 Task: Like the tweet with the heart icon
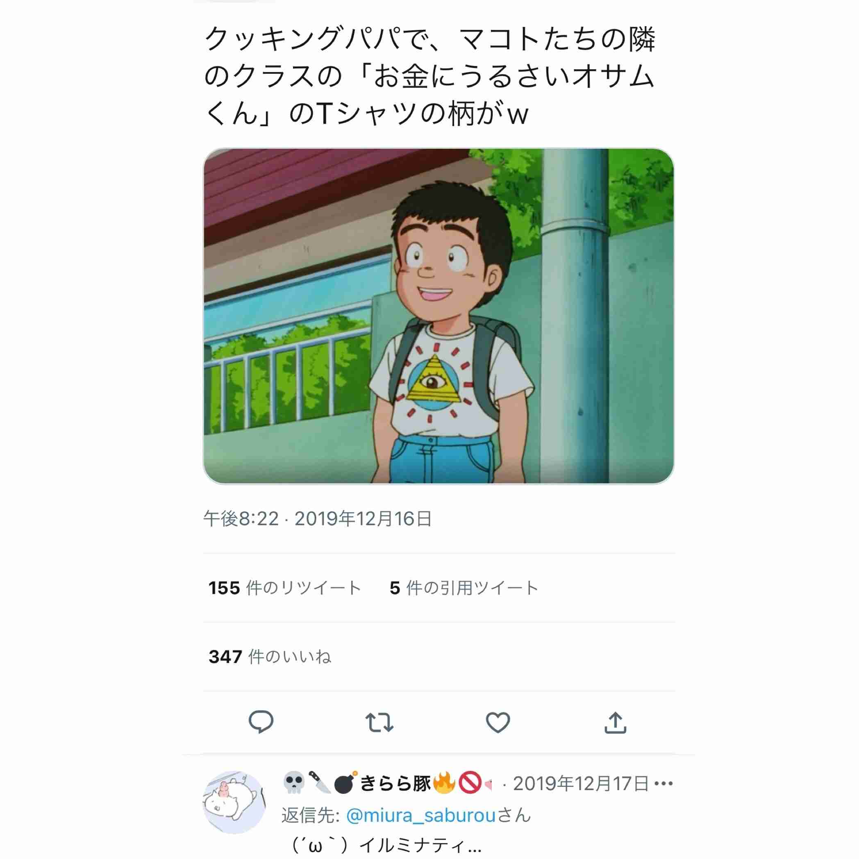[498, 723]
